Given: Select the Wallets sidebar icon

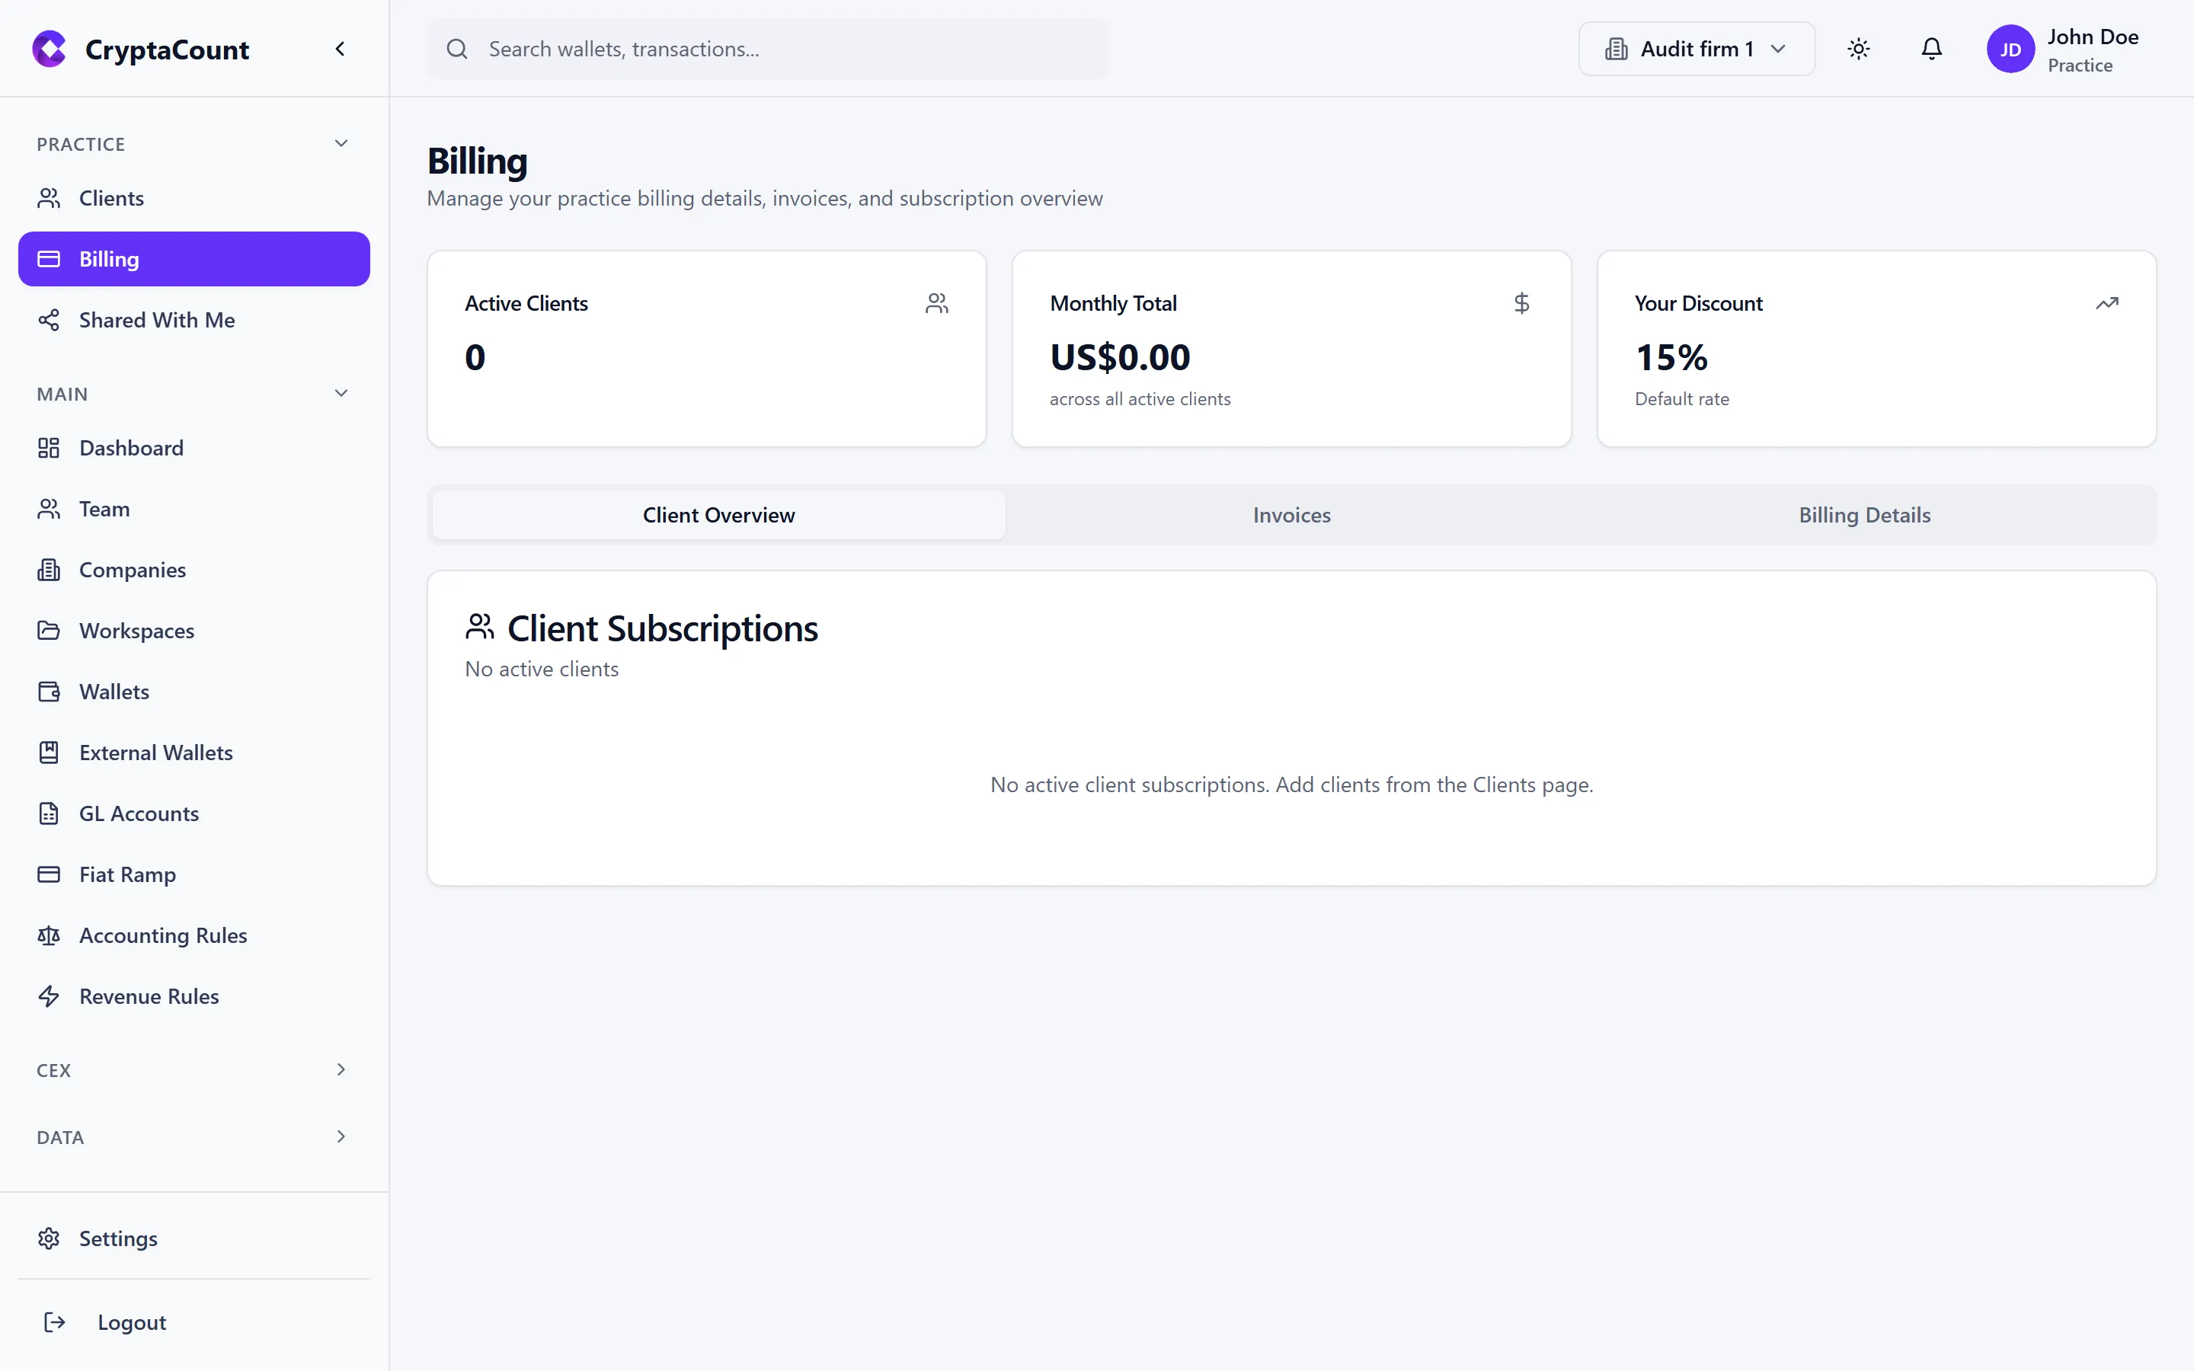Looking at the screenshot, I should pos(49,691).
